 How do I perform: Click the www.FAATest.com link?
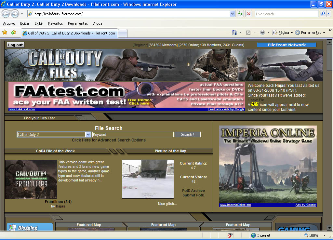(22, 109)
